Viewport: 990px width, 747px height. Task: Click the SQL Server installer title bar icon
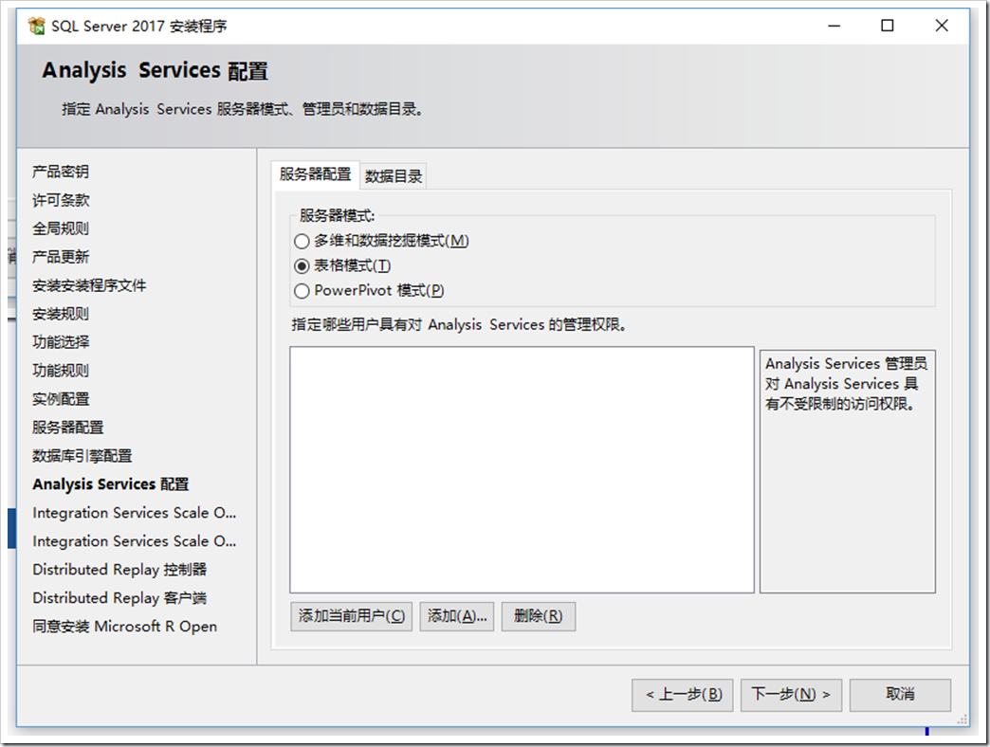37,26
